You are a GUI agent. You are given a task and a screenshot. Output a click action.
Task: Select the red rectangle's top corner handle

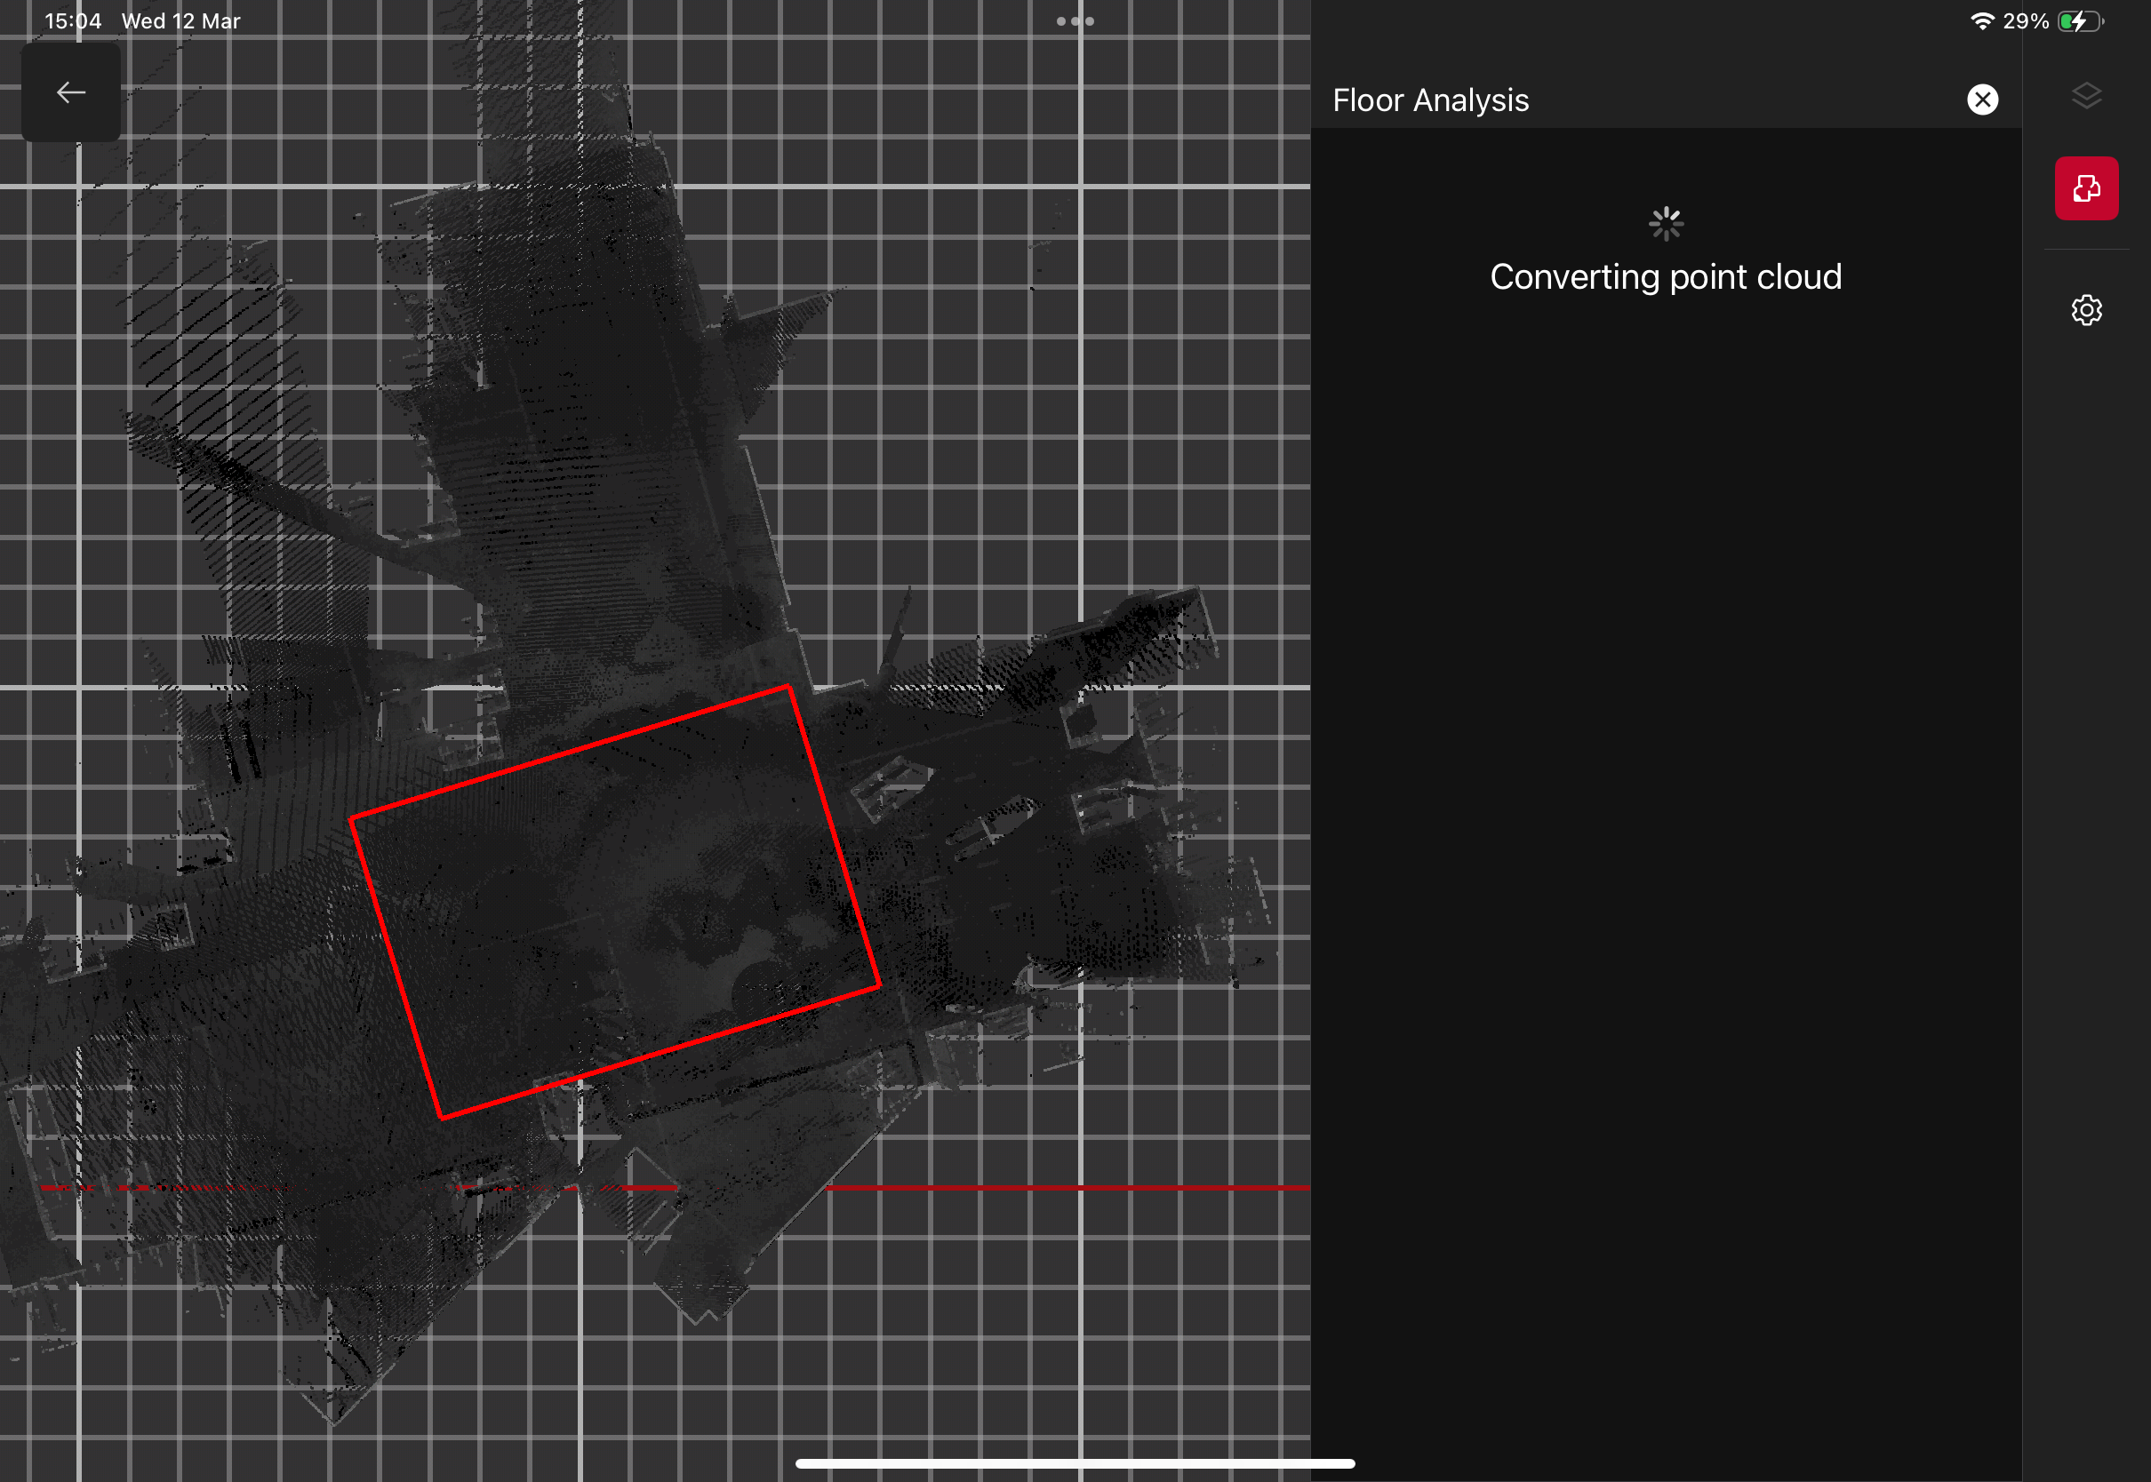(x=788, y=687)
